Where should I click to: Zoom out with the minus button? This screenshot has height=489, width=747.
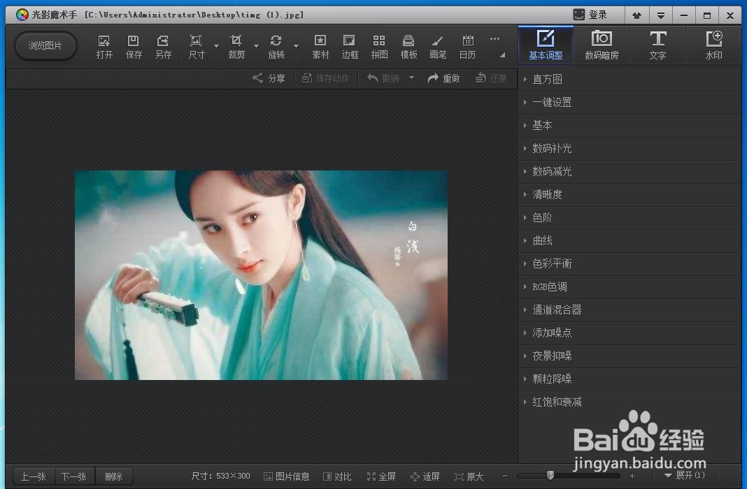[505, 476]
